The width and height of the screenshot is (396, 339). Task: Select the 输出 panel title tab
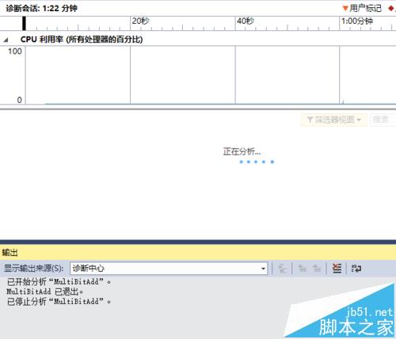click(x=10, y=253)
